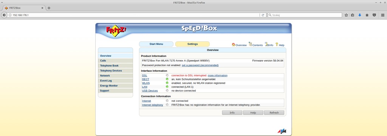Open a new tab with plus button
Image resolution: width=387 pixels, height=136 pixels.
pyautogui.click(x=49, y=8)
